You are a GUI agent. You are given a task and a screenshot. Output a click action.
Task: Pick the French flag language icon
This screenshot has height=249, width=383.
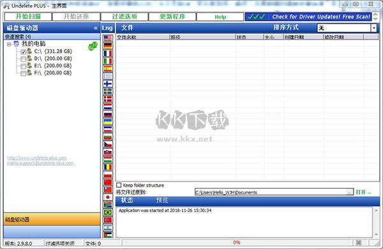pyautogui.click(x=107, y=53)
